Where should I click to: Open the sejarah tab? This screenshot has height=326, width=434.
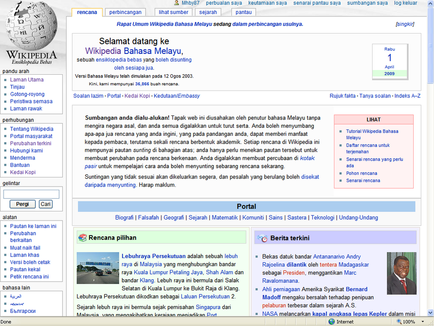point(208,12)
